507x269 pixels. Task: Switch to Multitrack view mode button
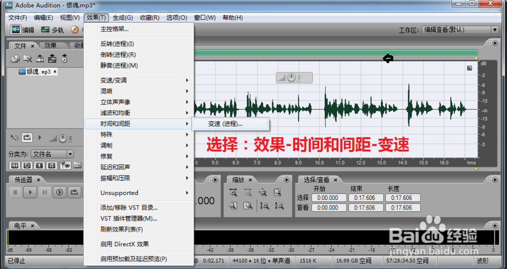[52, 30]
